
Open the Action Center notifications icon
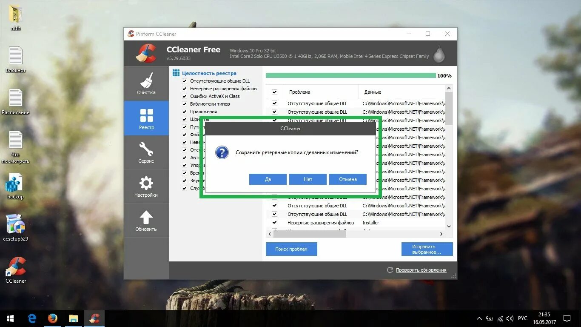click(567, 318)
